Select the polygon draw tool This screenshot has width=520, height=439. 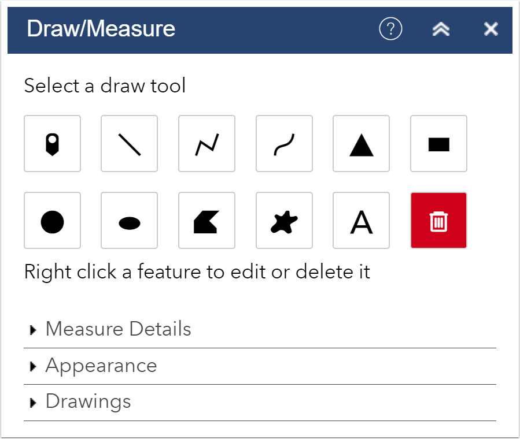pos(206,220)
